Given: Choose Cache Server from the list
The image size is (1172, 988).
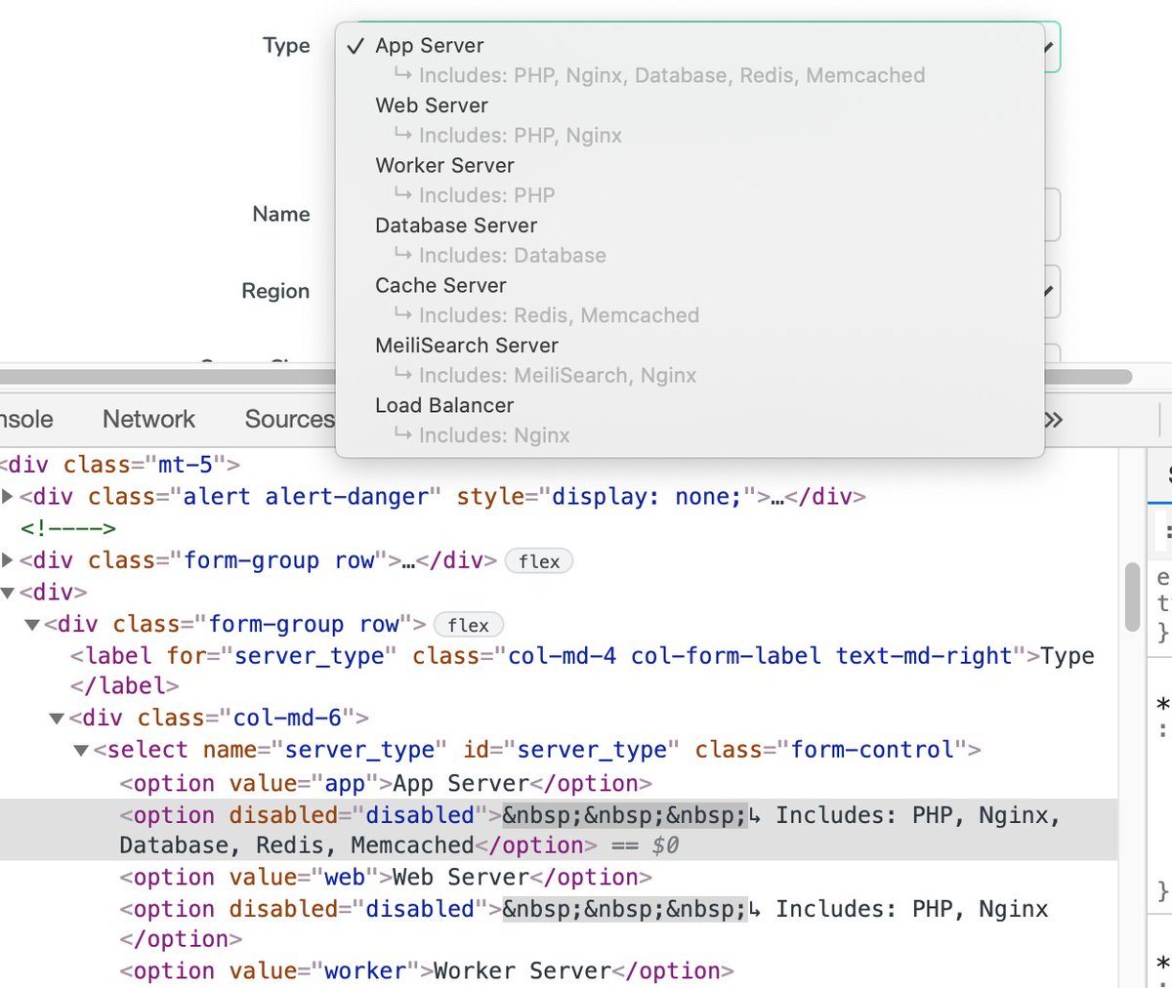Looking at the screenshot, I should (440, 286).
